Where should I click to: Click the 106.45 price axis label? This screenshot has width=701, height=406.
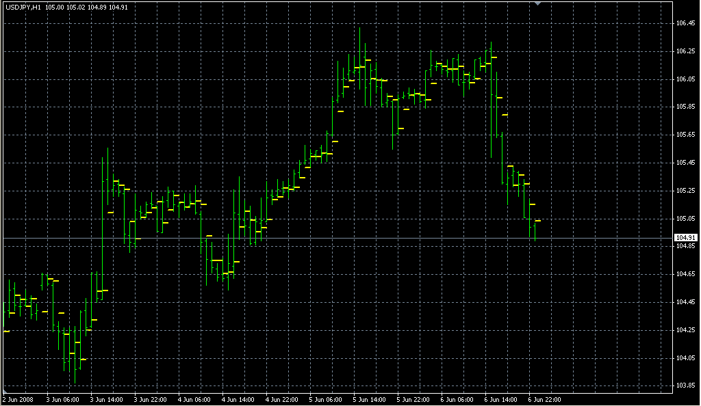(x=686, y=23)
